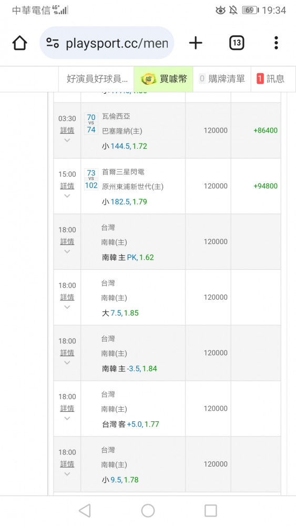Open the 好演員好球員 user menu
Image resolution: width=296 pixels, height=526 pixels.
click(x=97, y=79)
